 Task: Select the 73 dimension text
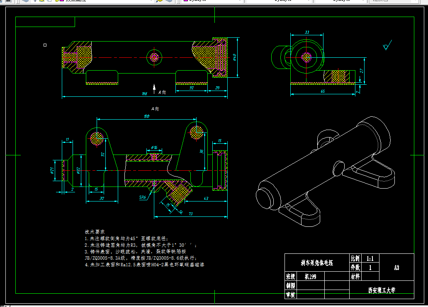(190, 214)
